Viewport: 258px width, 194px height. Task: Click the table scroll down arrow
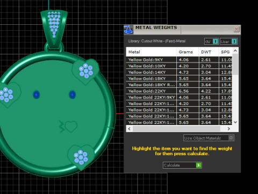tap(235, 122)
